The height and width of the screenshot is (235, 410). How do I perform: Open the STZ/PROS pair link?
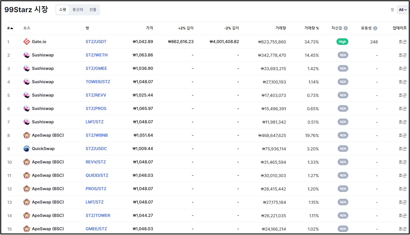(x=96, y=108)
